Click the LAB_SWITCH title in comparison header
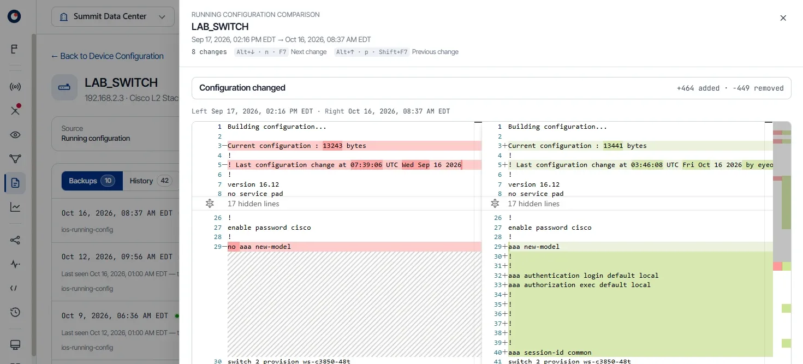The width and height of the screenshot is (803, 364). (220, 27)
